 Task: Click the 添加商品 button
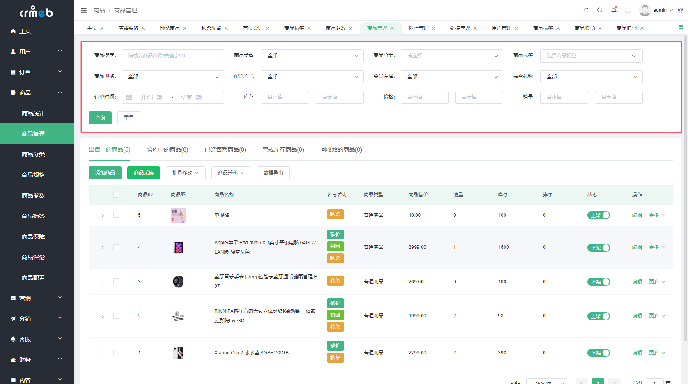coord(105,173)
